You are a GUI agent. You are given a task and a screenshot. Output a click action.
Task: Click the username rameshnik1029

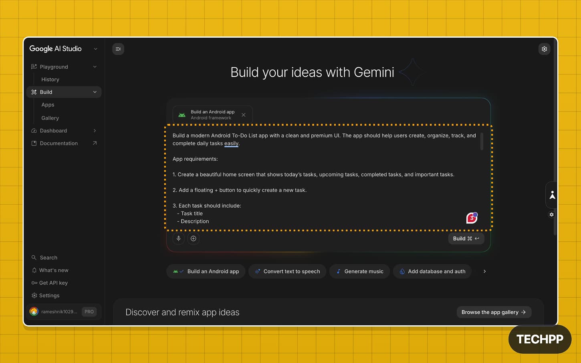coord(59,312)
